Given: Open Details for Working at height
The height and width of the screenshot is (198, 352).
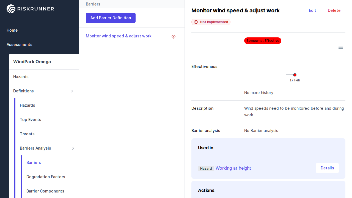Looking at the screenshot, I should pos(327,168).
